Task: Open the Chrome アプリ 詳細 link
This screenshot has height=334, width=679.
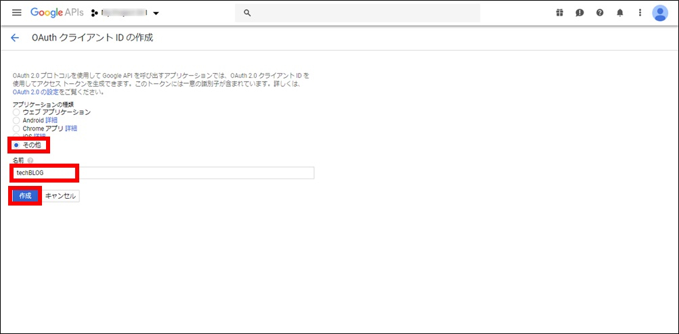Action: (x=71, y=128)
